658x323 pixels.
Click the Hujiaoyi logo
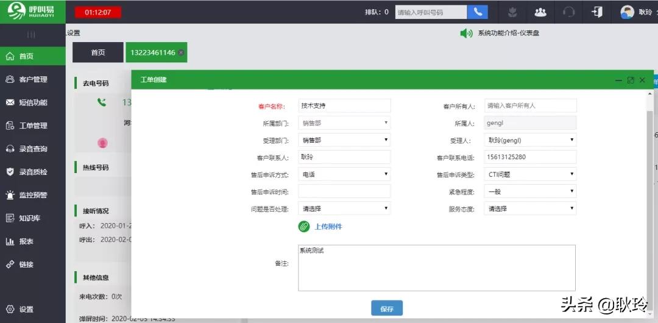32,12
